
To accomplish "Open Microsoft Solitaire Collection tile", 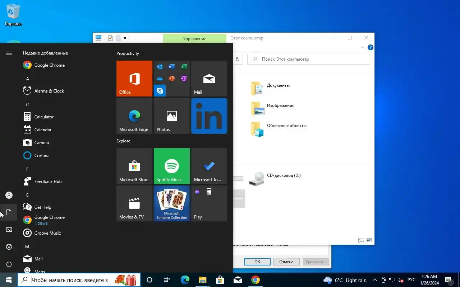I will [x=172, y=203].
